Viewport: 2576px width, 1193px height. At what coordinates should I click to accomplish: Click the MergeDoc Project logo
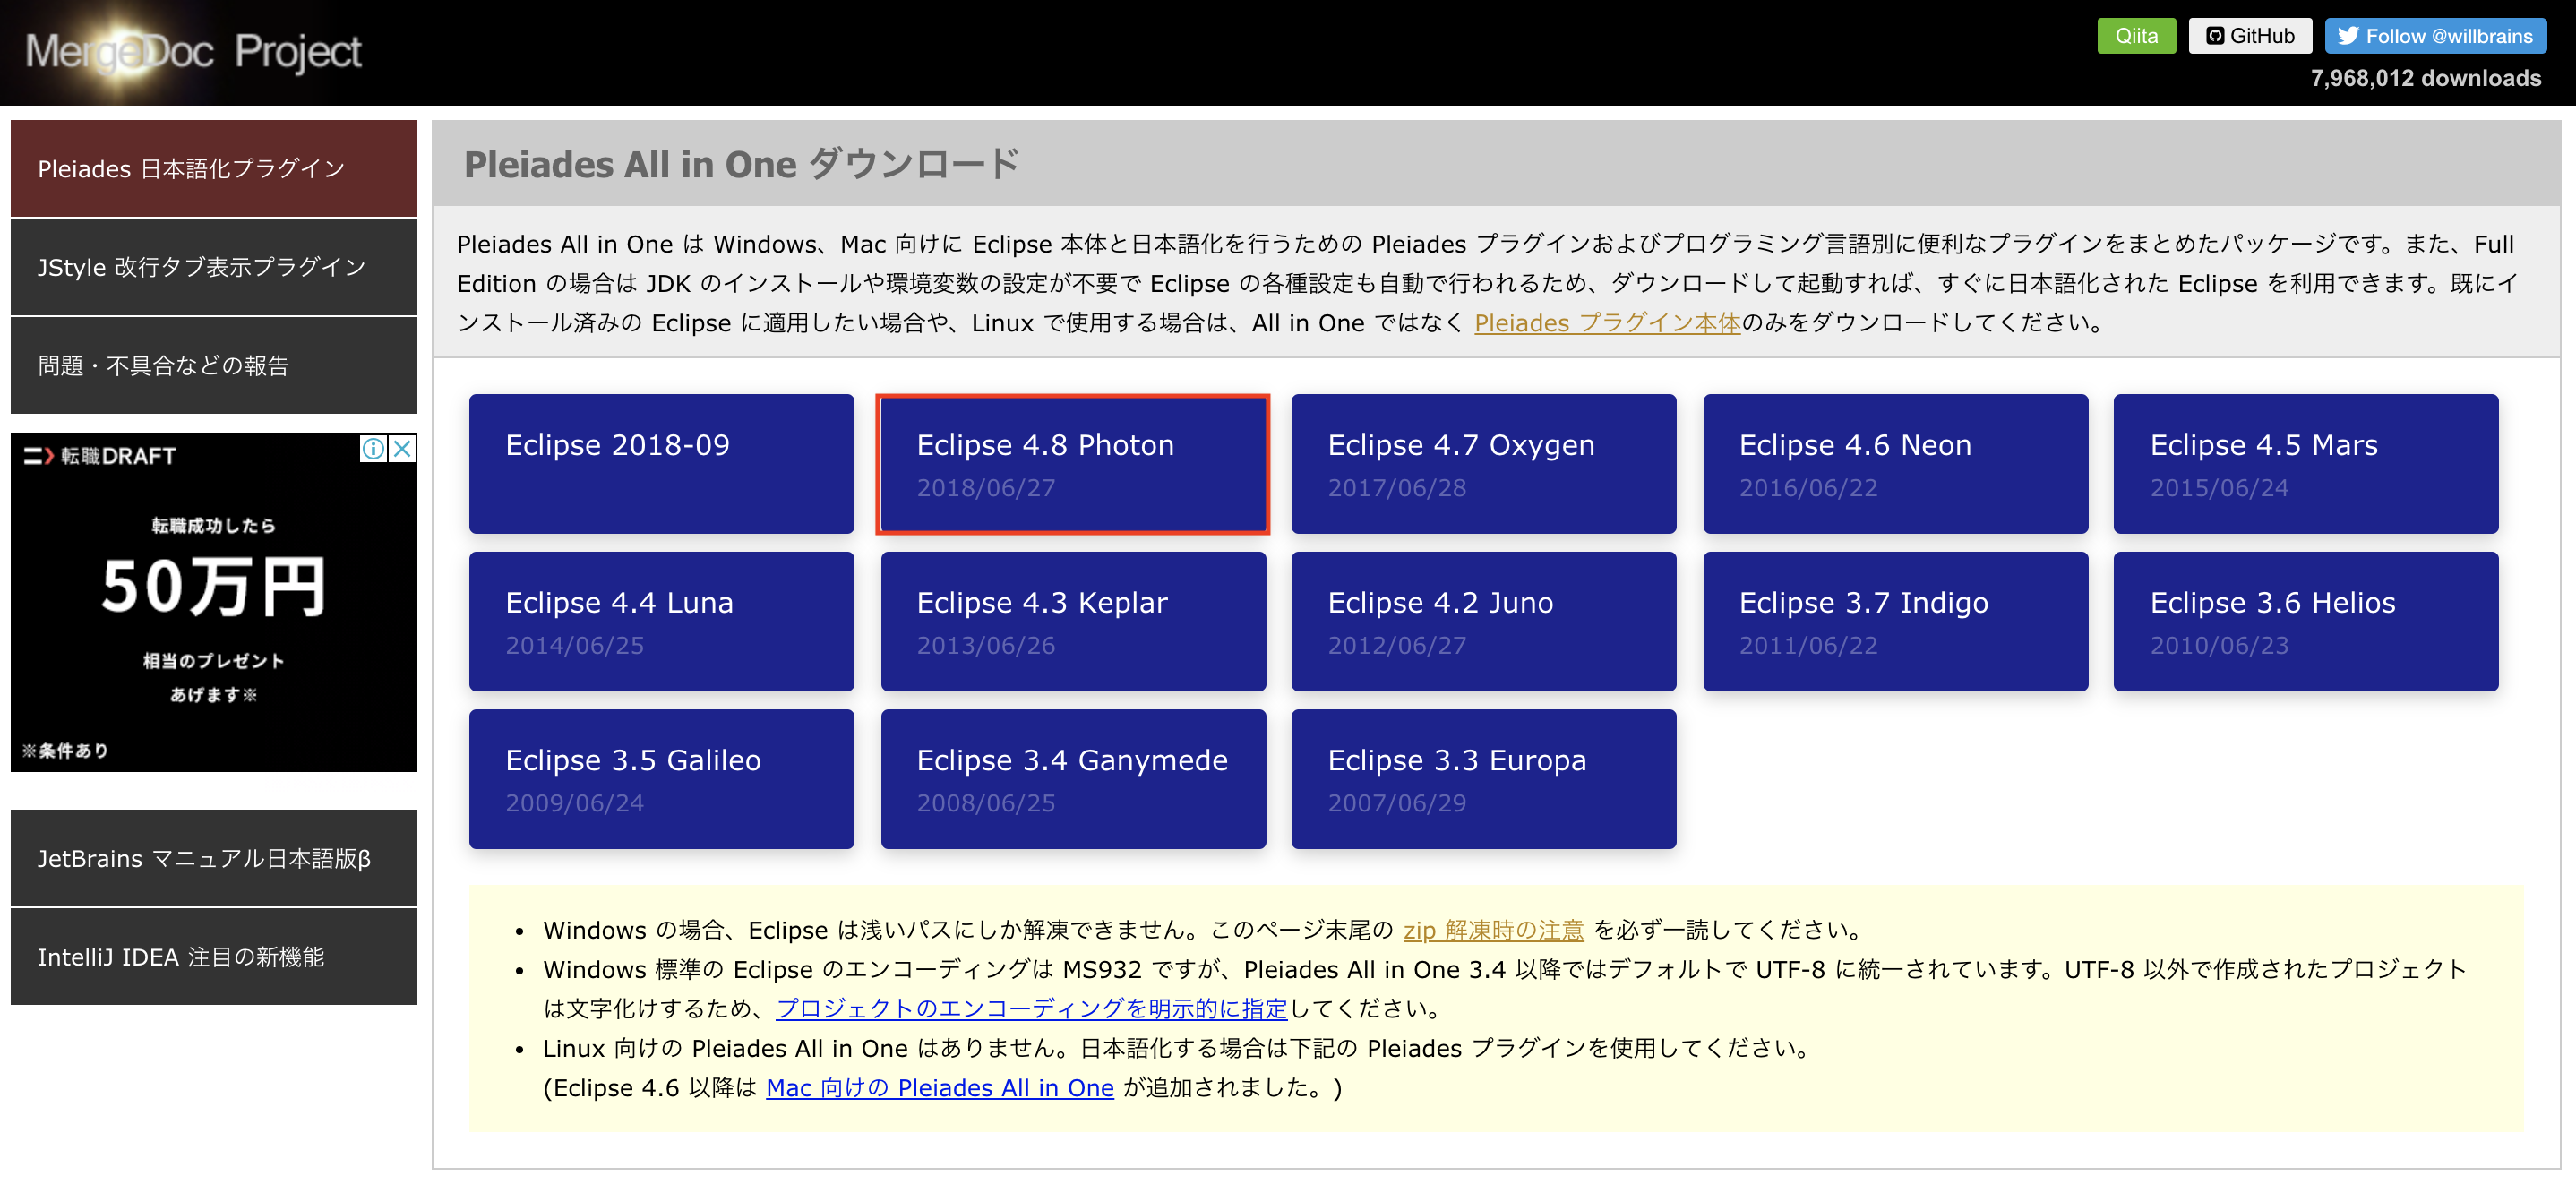[192, 52]
